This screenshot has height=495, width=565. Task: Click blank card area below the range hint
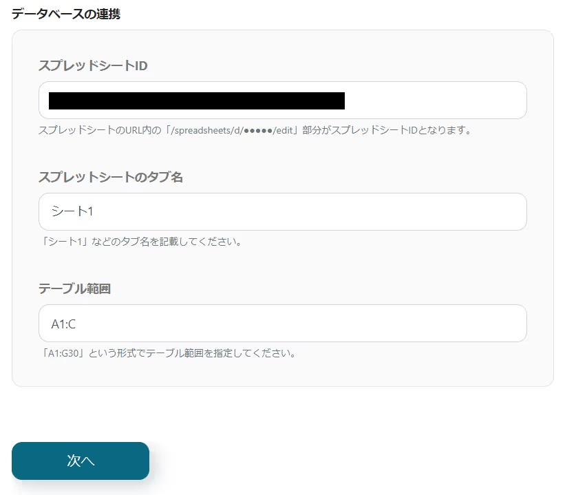tap(282, 373)
